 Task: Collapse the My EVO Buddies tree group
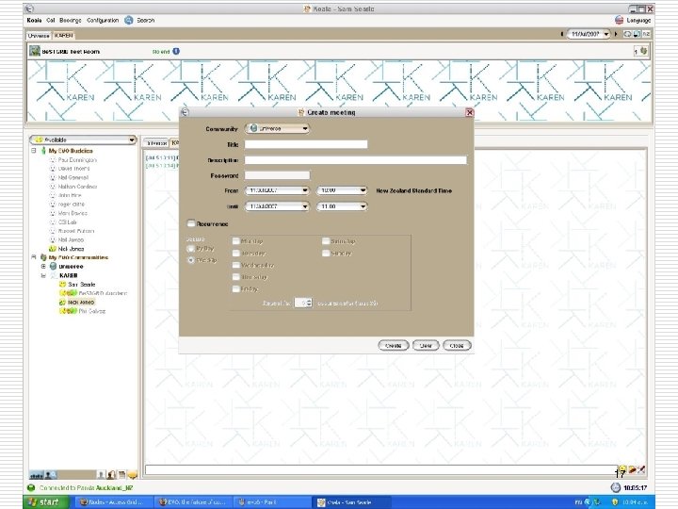pyautogui.click(x=34, y=151)
